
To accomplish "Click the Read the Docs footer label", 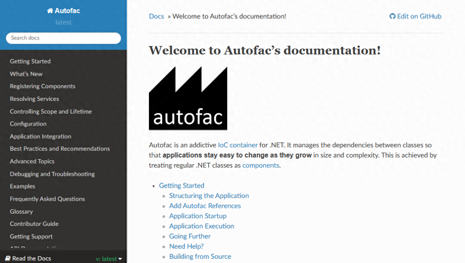I will coord(31,258).
